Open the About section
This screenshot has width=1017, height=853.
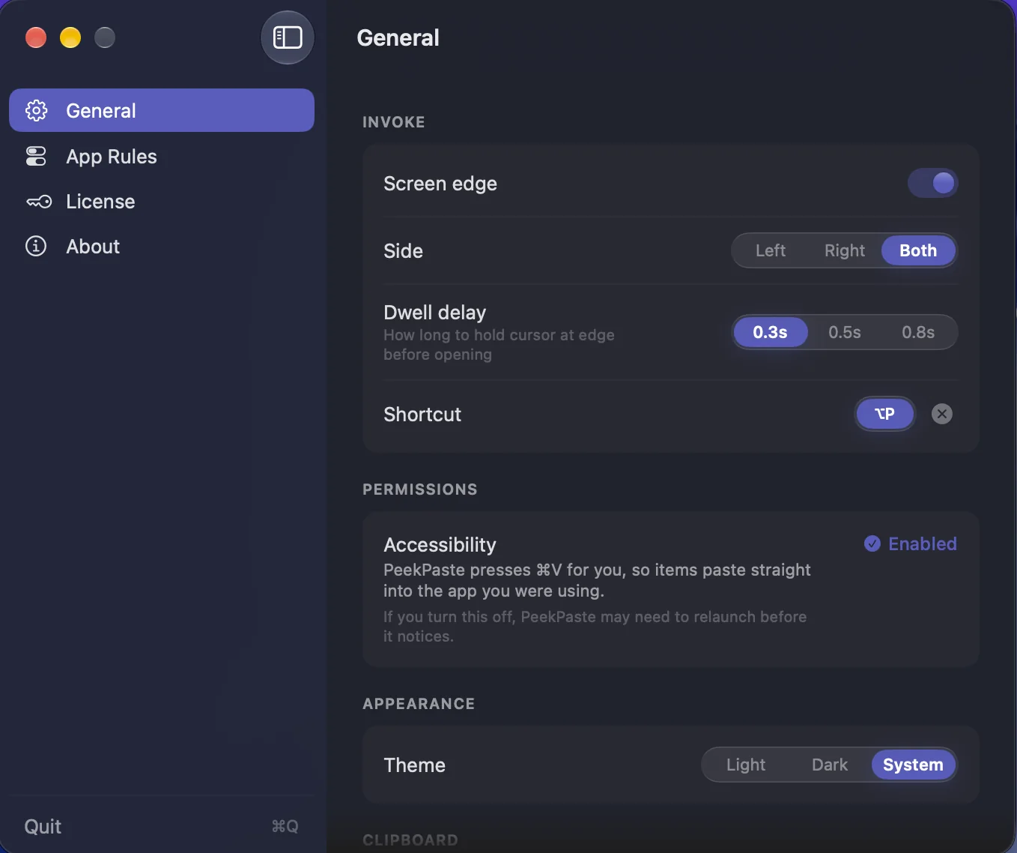click(162, 246)
